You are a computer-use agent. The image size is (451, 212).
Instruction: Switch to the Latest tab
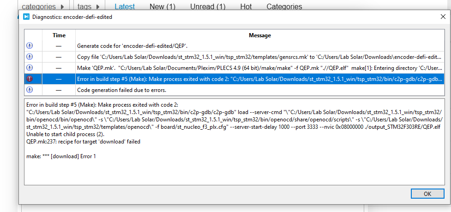125,6
